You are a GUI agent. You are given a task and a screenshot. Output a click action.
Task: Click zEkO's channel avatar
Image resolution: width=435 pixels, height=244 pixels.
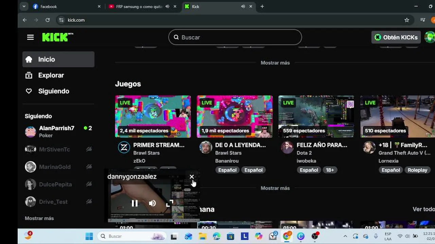click(124, 147)
